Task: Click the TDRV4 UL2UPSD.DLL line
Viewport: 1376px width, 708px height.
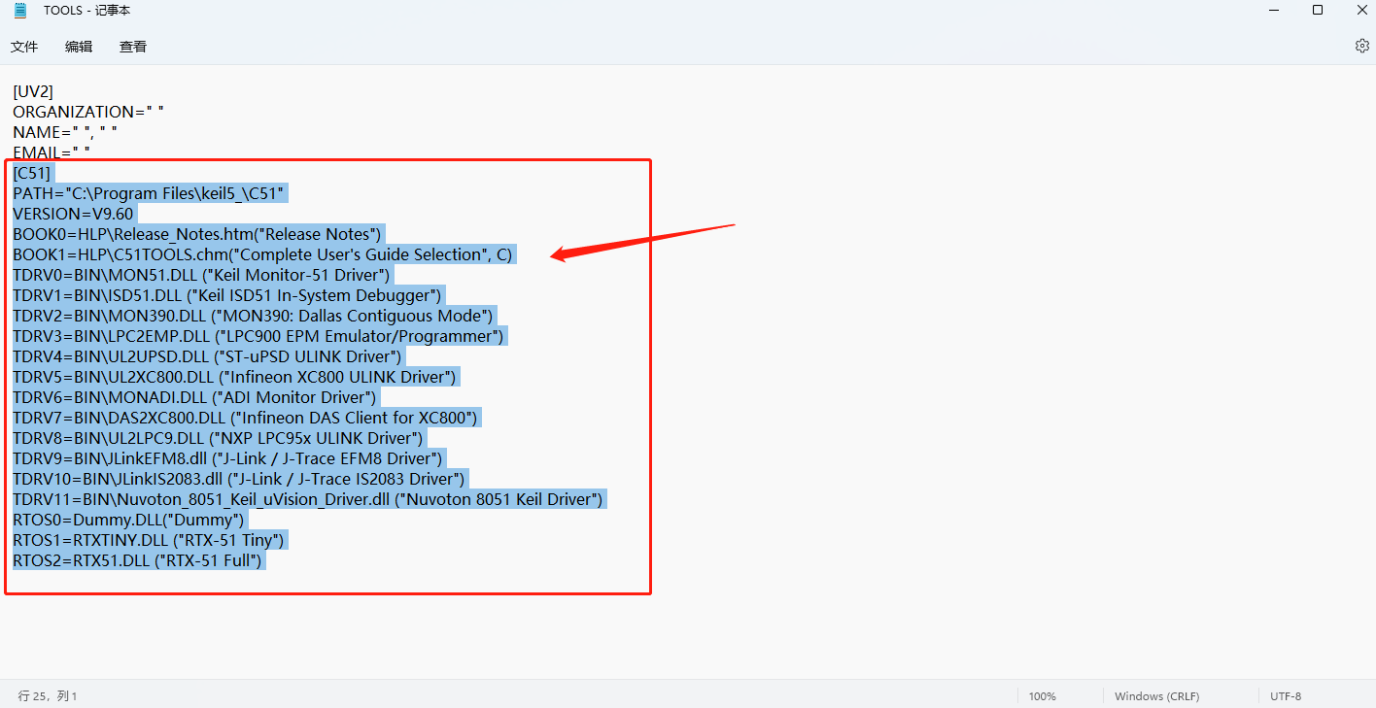Action: tap(208, 356)
